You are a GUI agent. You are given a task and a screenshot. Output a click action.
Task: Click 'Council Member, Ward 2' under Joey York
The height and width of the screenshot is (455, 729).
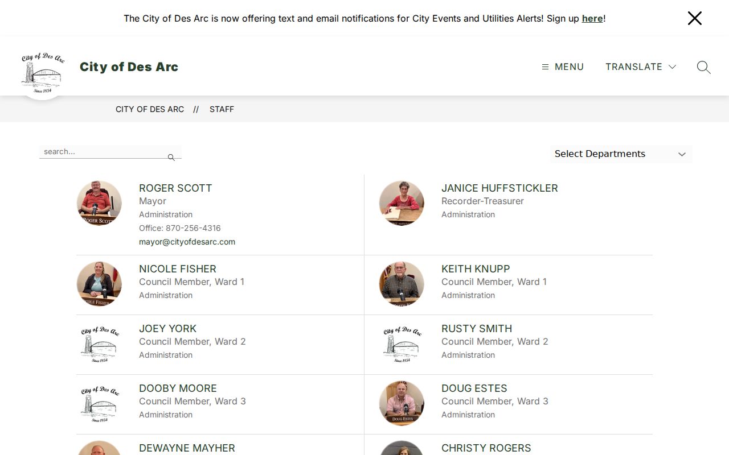[x=193, y=342]
